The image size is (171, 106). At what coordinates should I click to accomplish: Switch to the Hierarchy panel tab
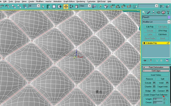153,12
